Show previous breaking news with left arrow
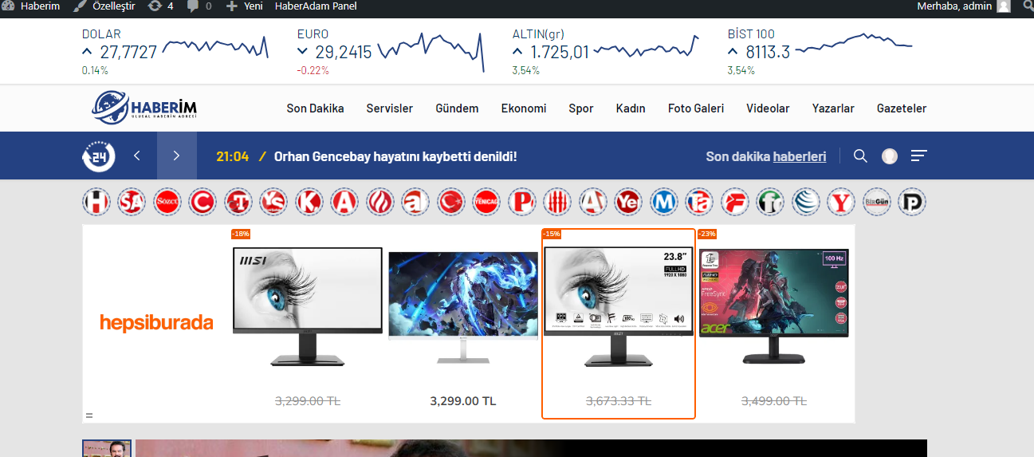Viewport: 1034px width, 457px height. (x=137, y=156)
